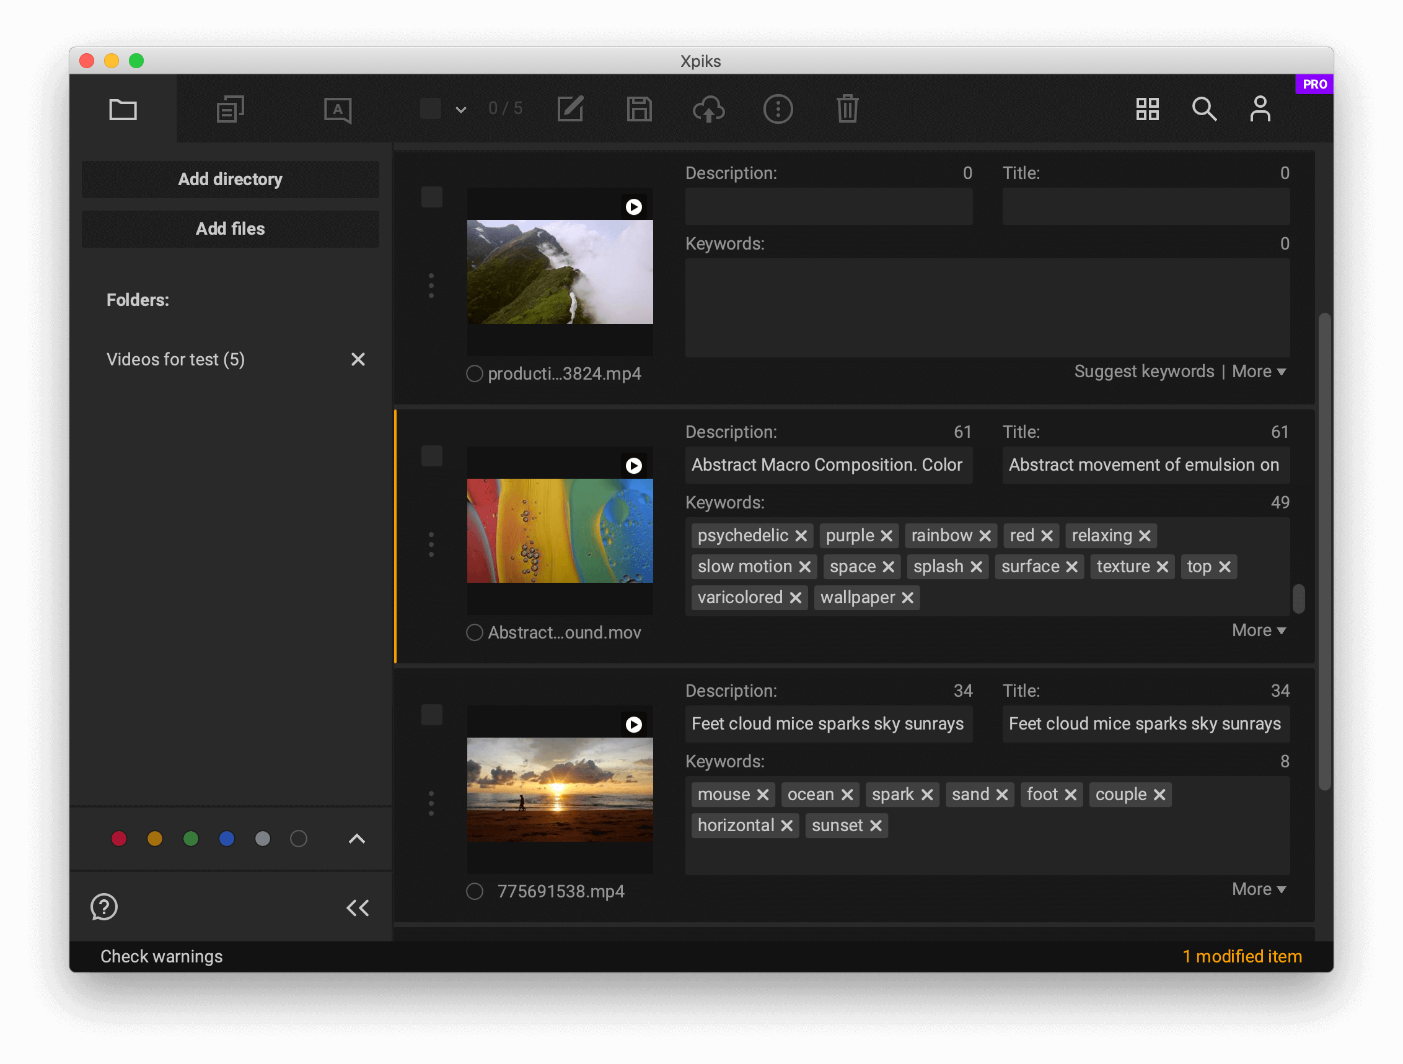Viewport: 1403px width, 1064px height.
Task: Tick the checkbox for producti...3824.mp4
Action: coord(432,197)
